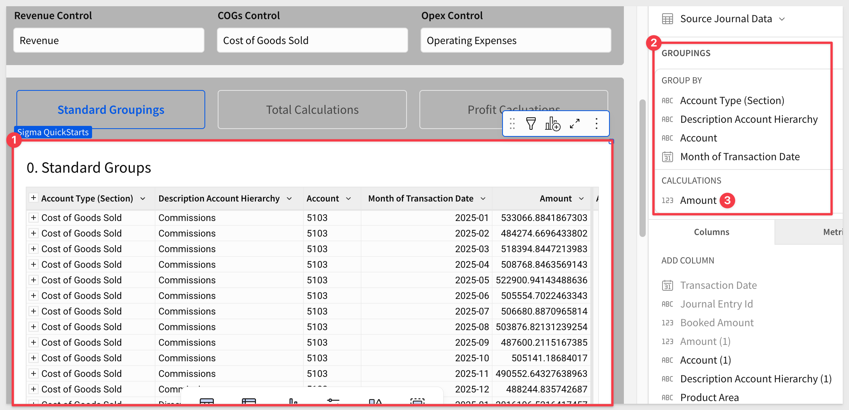Viewport: 849px width, 410px height.
Task: Open the Columns tab in side panel
Action: [x=712, y=232]
